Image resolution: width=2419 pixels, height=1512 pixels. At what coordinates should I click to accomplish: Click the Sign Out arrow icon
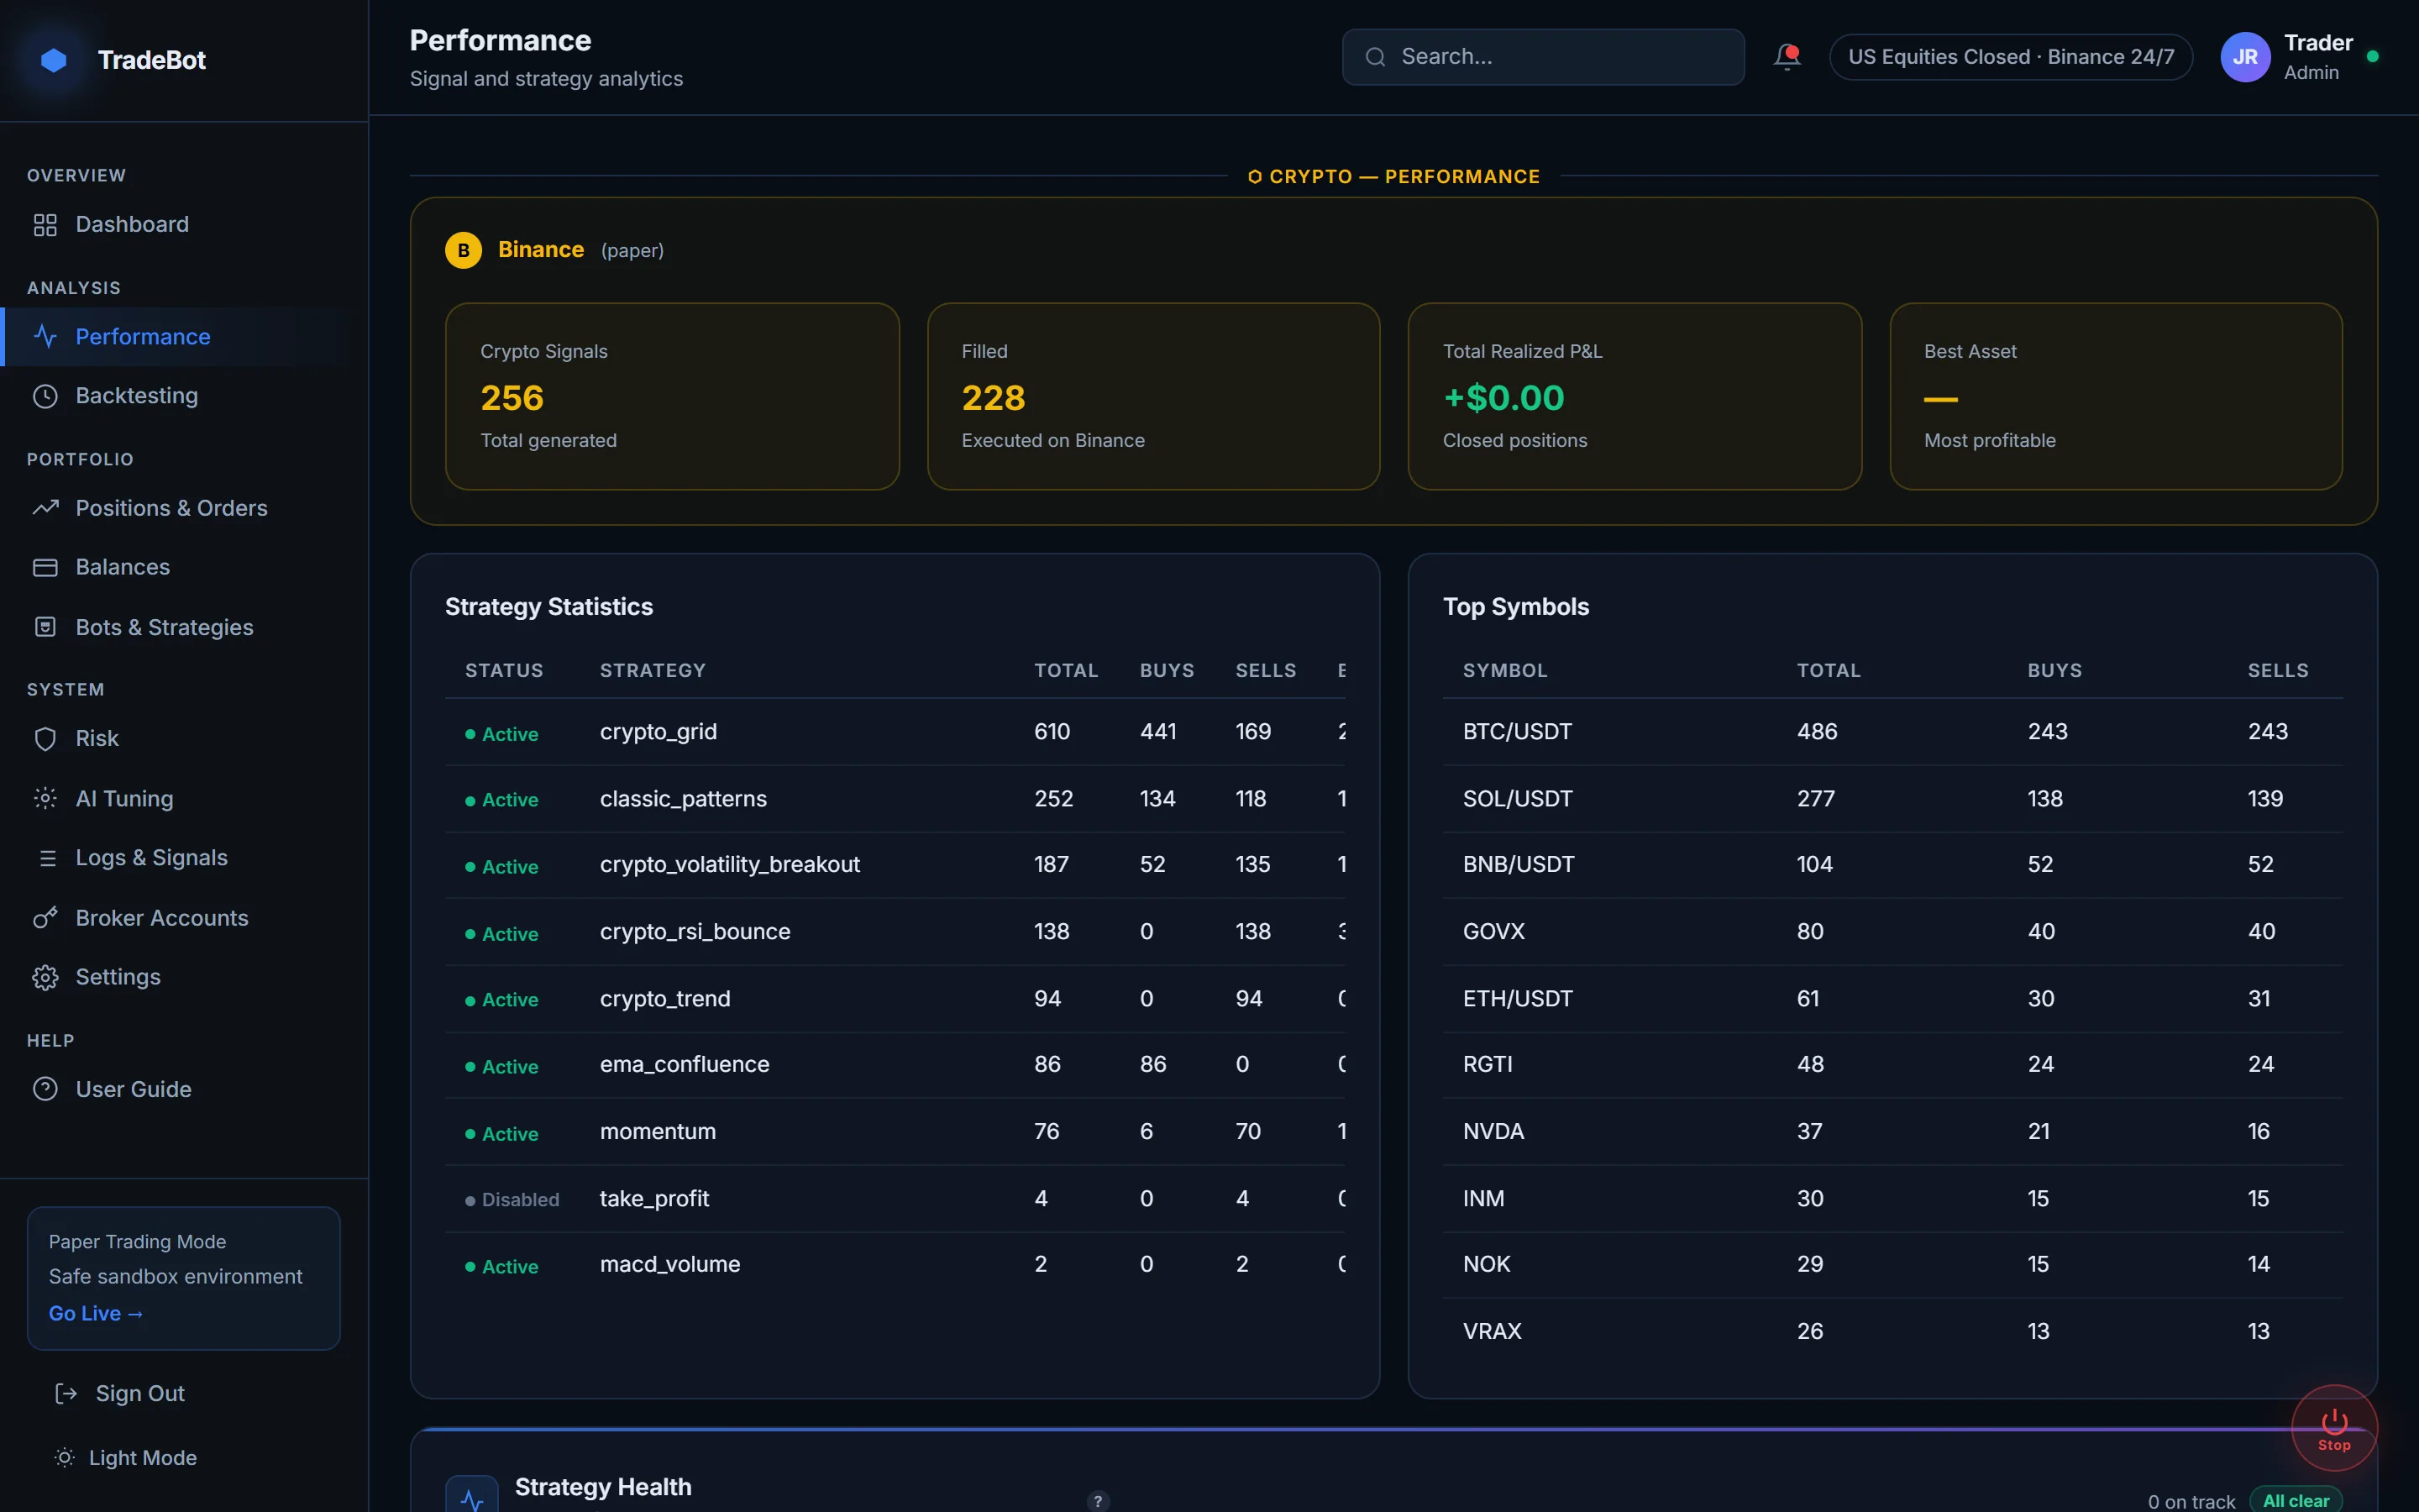(x=66, y=1393)
